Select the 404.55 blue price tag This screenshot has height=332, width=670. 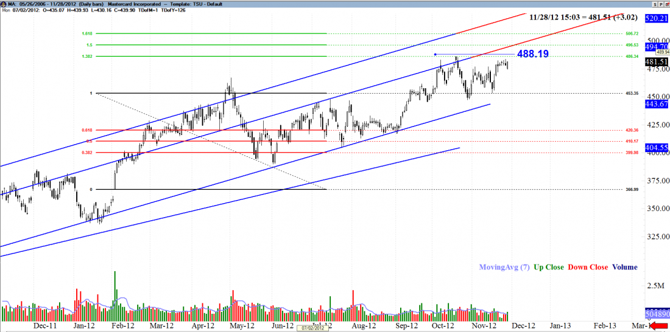coord(657,148)
